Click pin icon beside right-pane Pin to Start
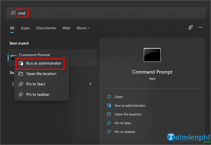Image resolution: width=211 pixels, height=145 pixels. tap(109, 123)
